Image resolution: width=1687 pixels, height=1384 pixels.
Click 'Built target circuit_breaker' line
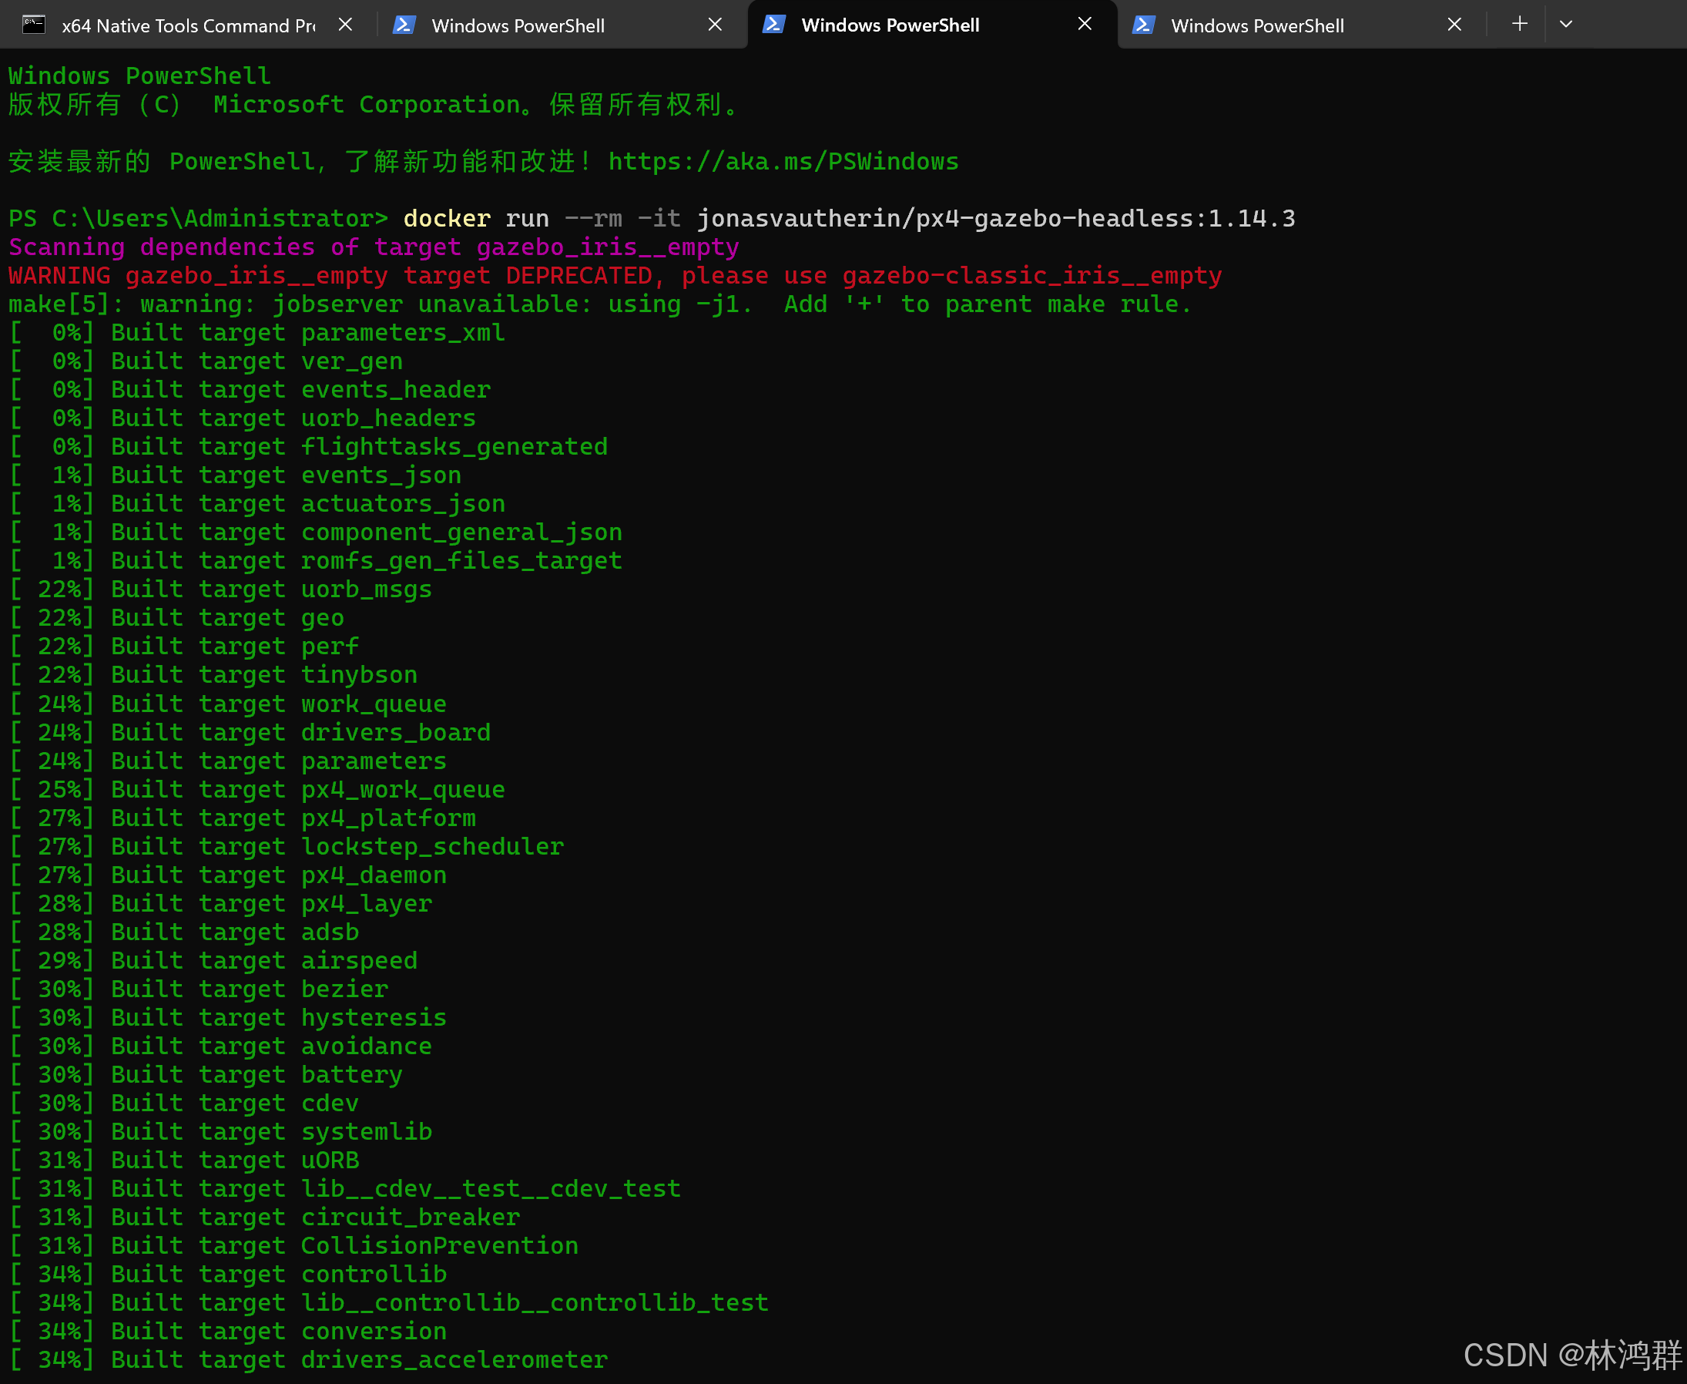point(264,1218)
